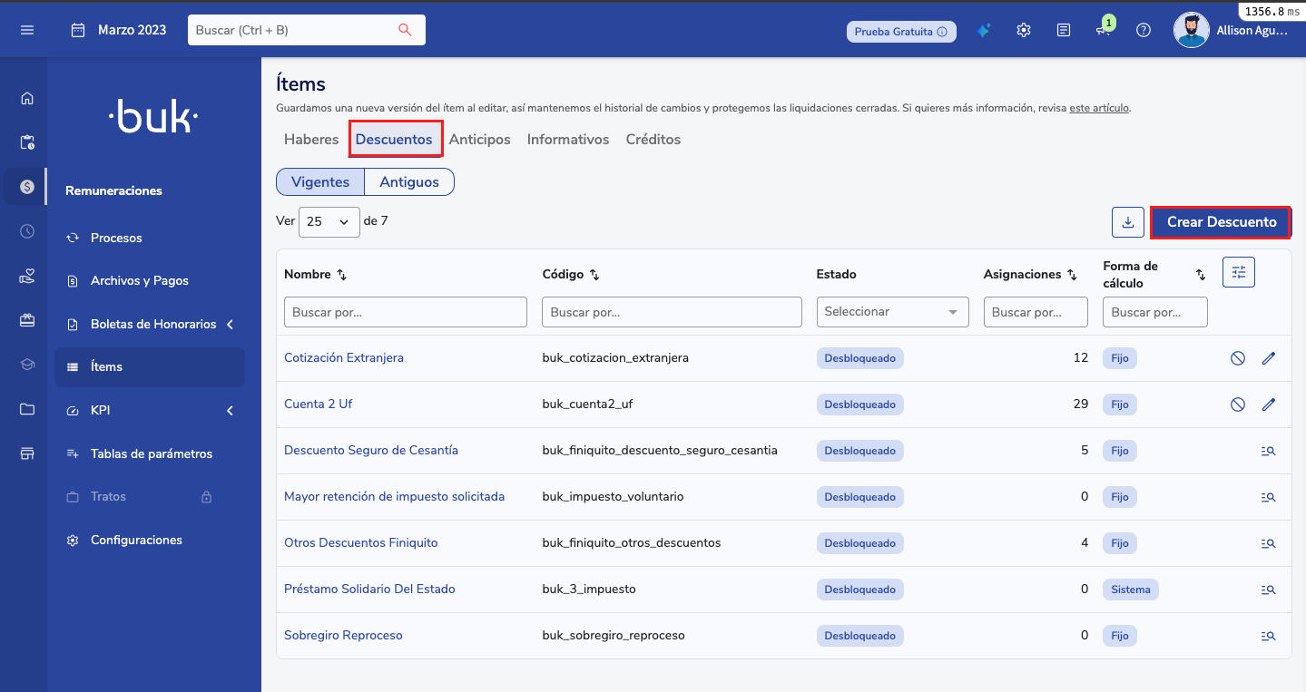
Task: Click the Crear Descuento button
Action: 1221,222
